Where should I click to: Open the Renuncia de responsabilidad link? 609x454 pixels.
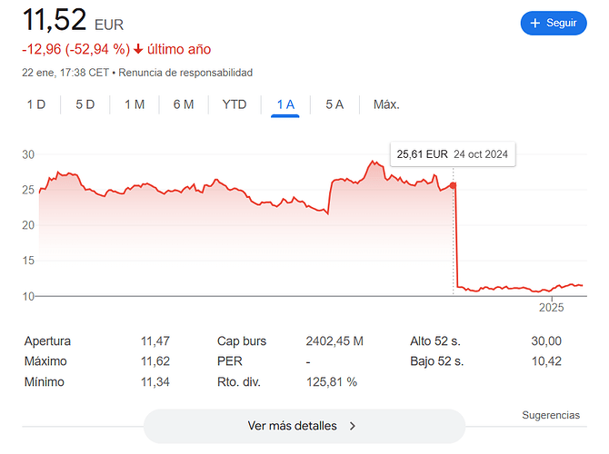(x=185, y=73)
